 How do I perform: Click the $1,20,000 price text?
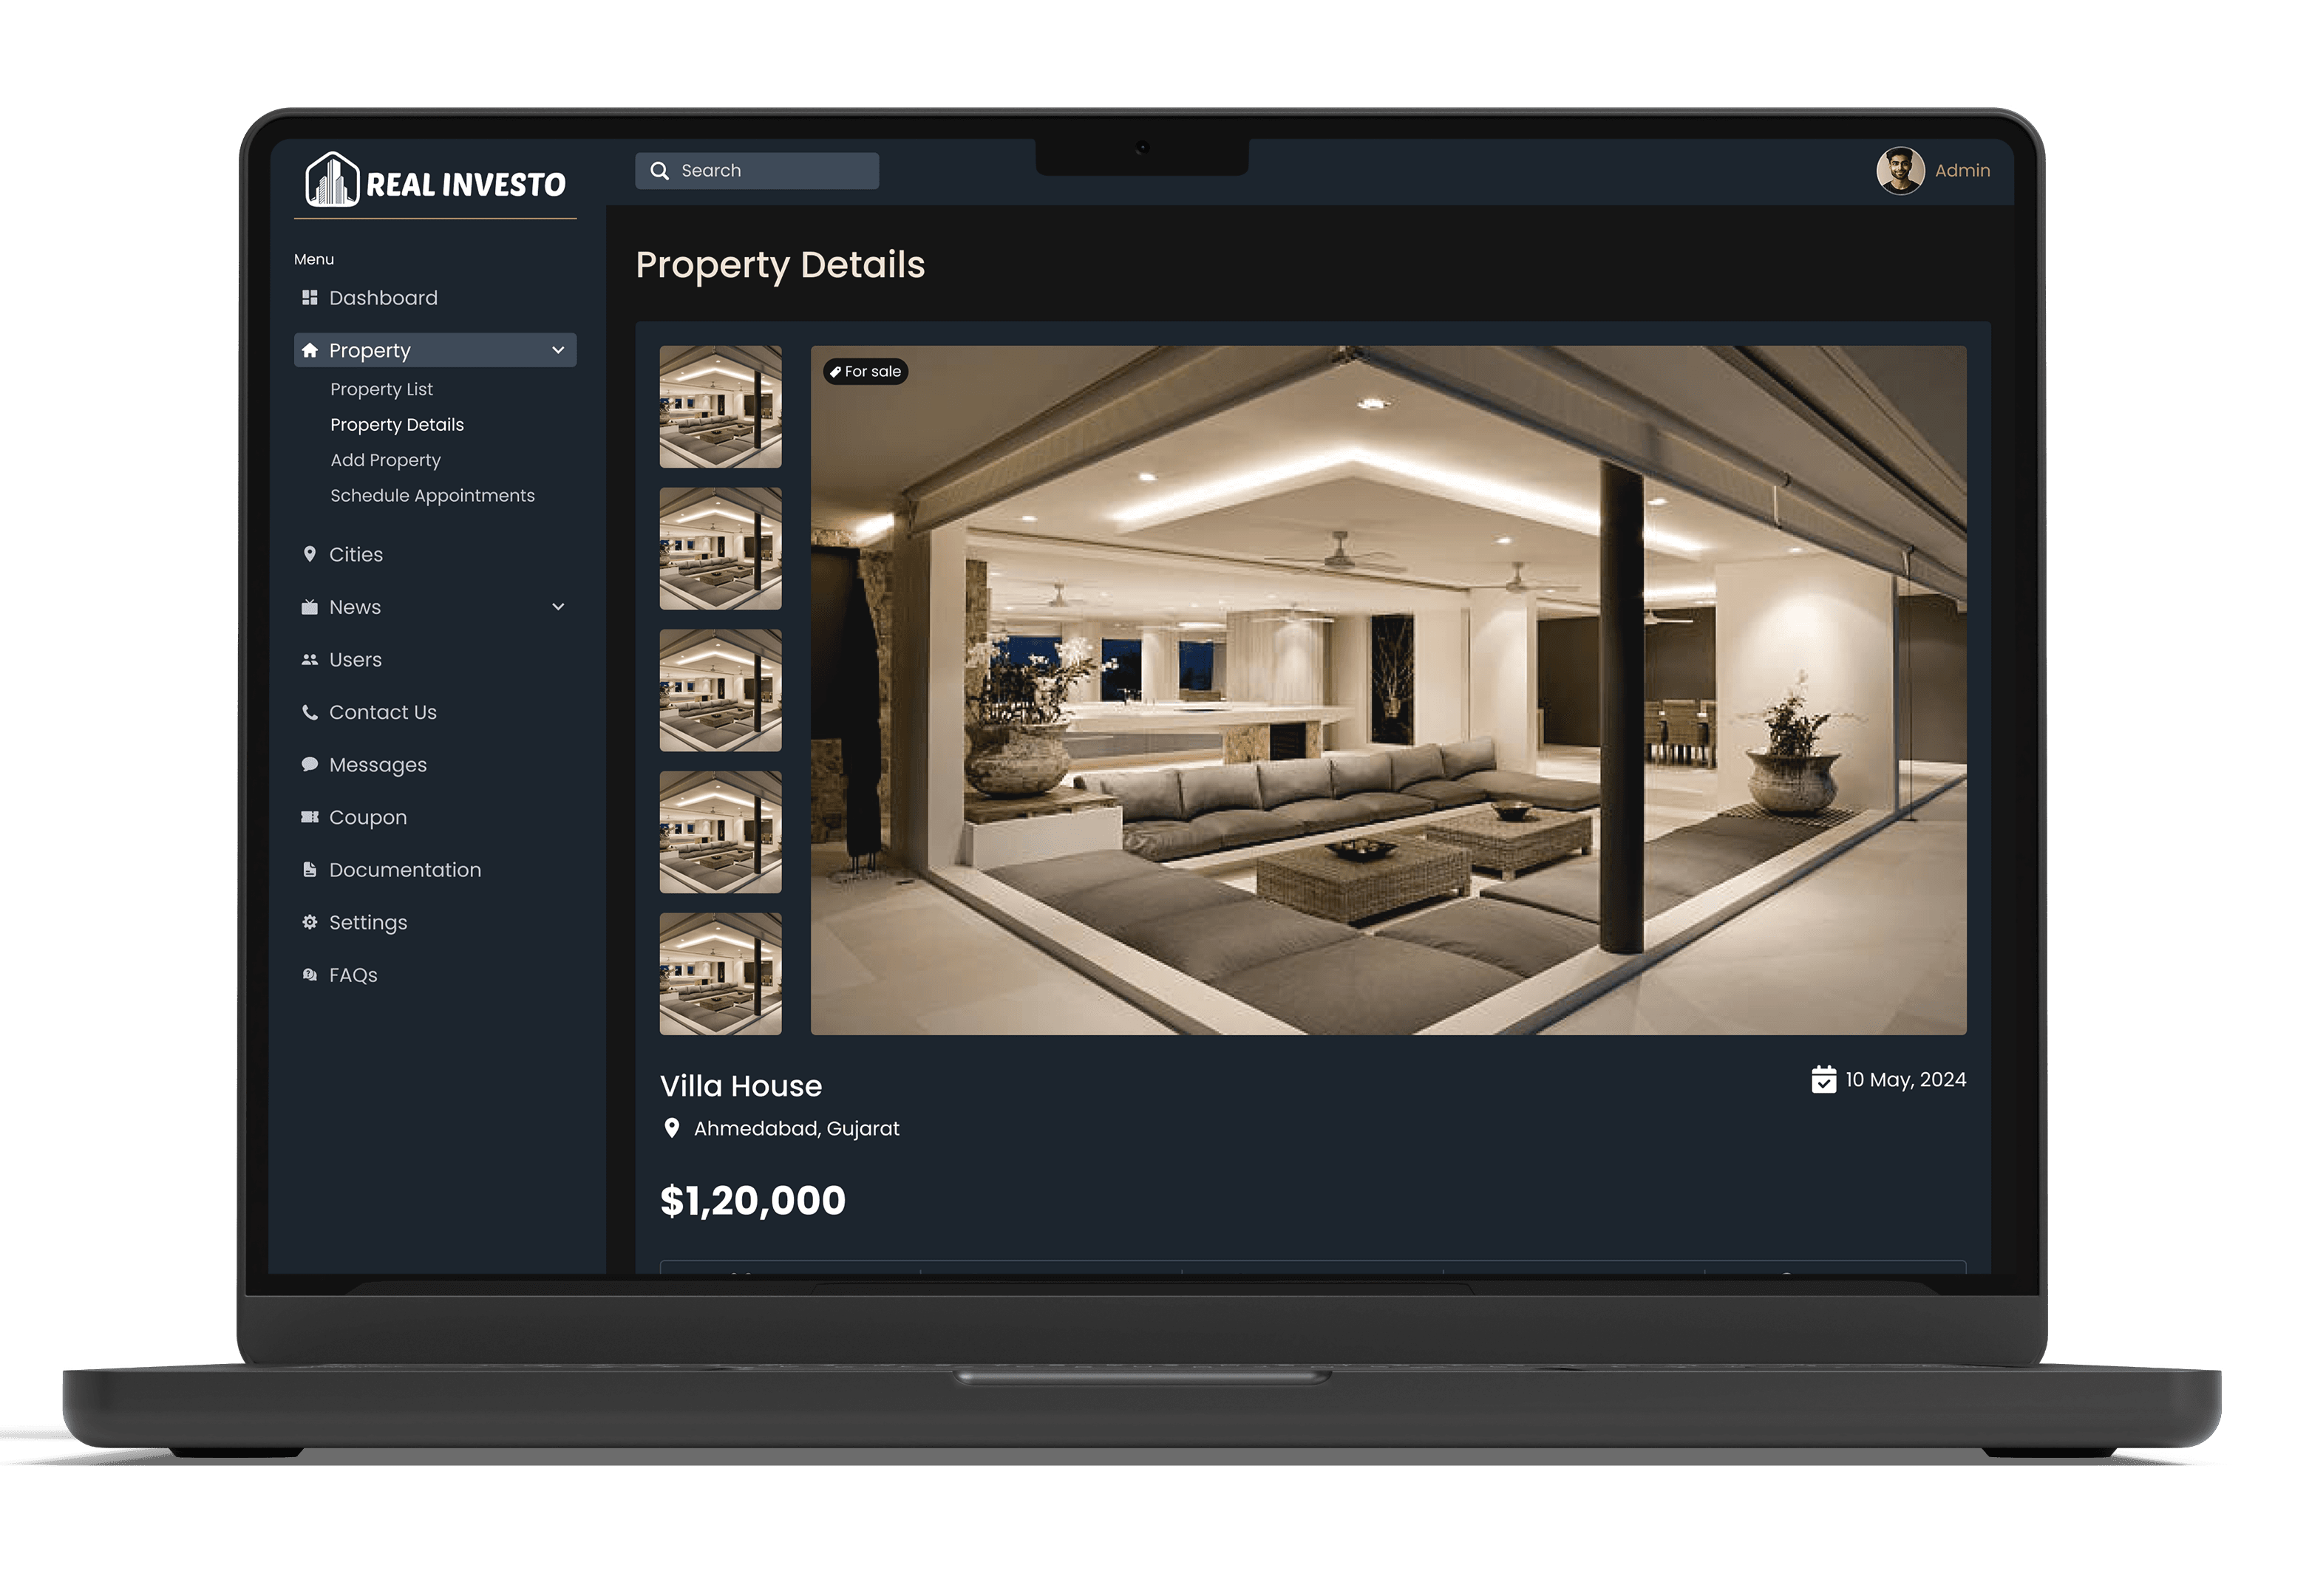coord(753,1201)
